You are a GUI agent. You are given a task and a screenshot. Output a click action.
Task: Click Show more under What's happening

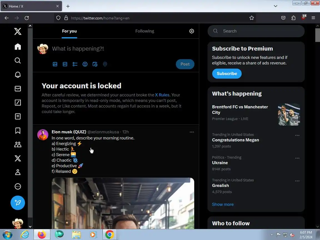pyautogui.click(x=223, y=204)
